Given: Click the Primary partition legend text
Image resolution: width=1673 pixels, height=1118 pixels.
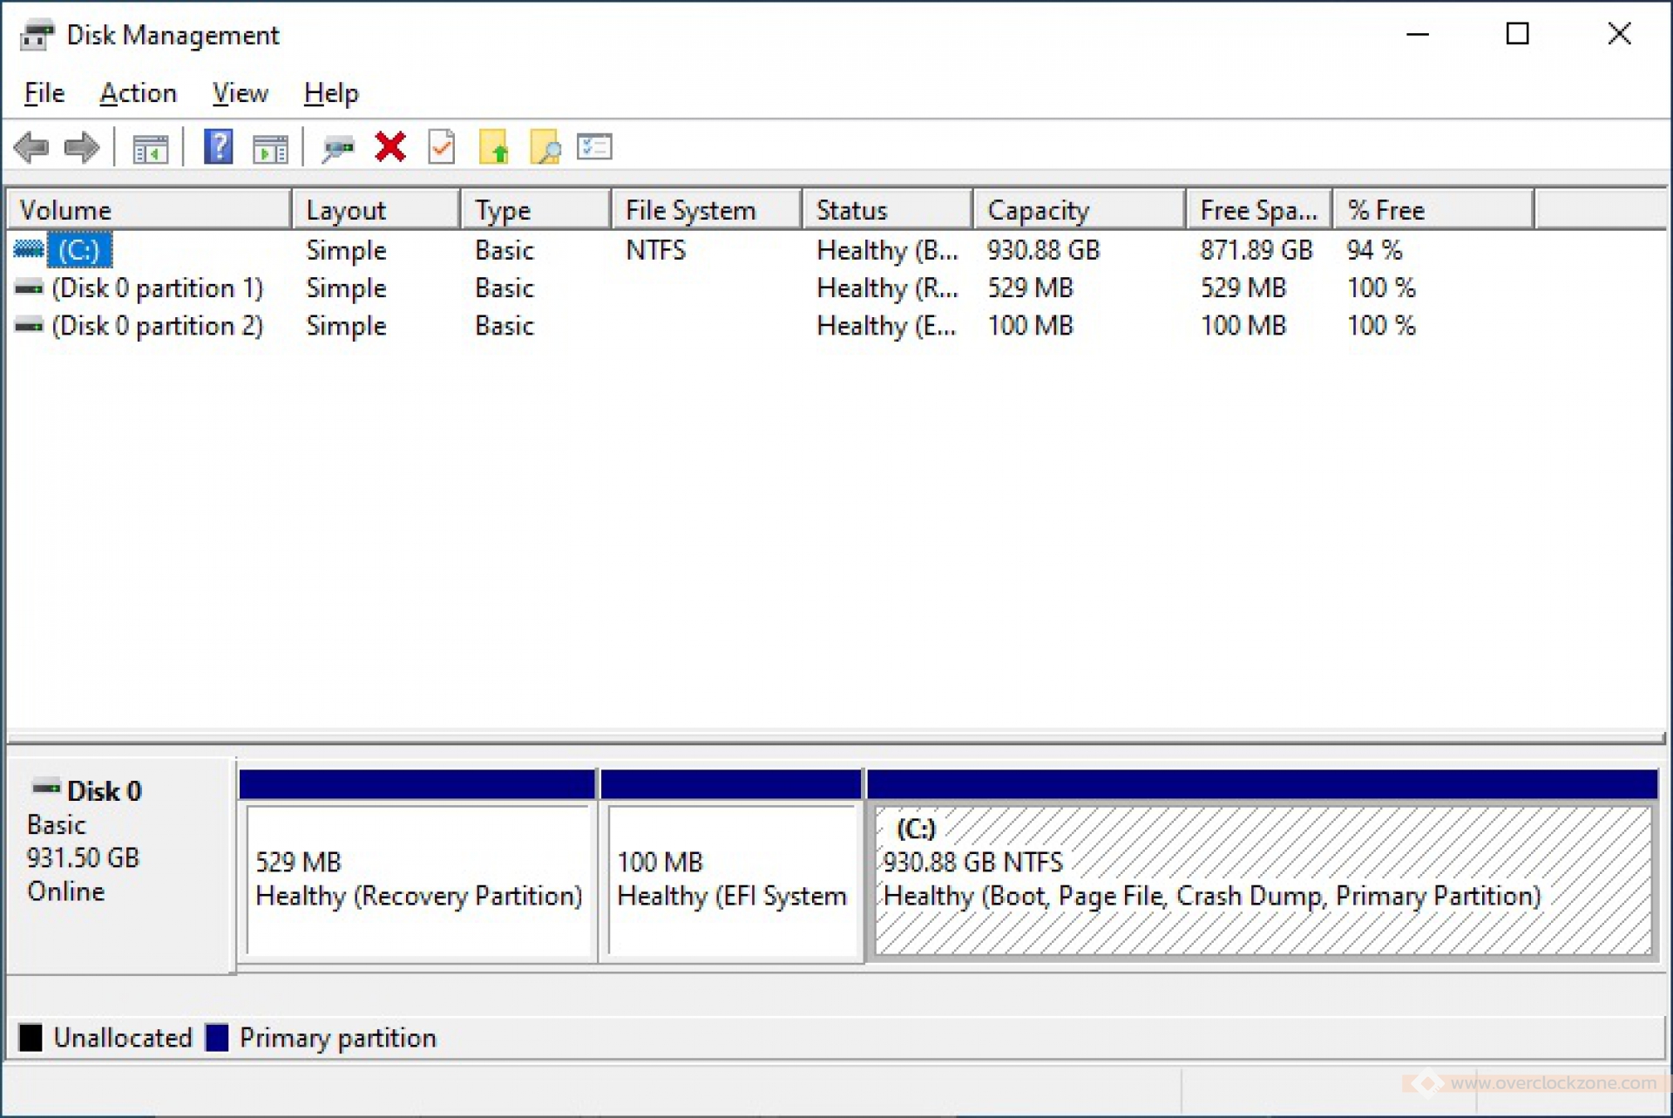Looking at the screenshot, I should [x=338, y=1037].
